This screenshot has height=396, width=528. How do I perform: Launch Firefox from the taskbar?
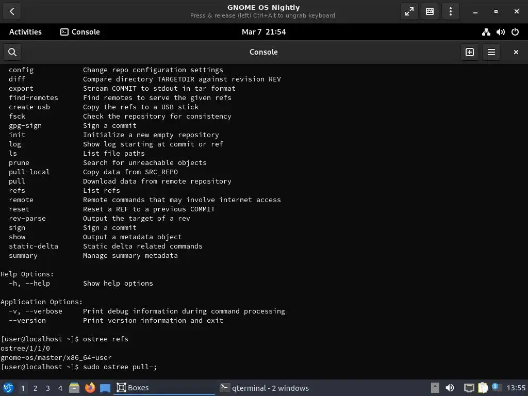coord(90,388)
